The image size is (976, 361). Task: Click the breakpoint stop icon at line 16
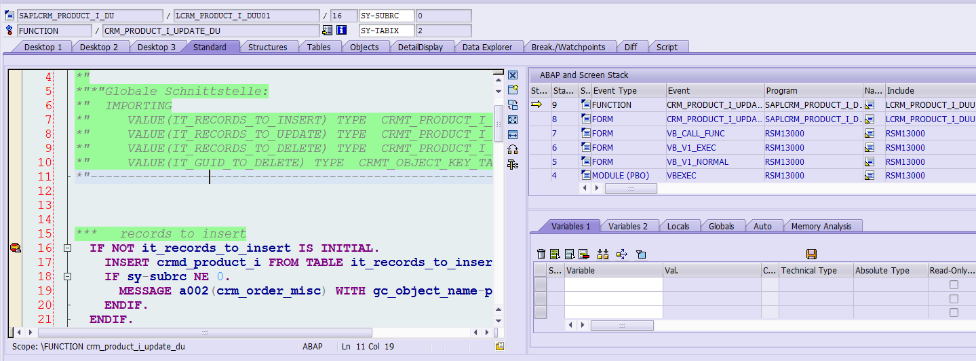point(15,248)
